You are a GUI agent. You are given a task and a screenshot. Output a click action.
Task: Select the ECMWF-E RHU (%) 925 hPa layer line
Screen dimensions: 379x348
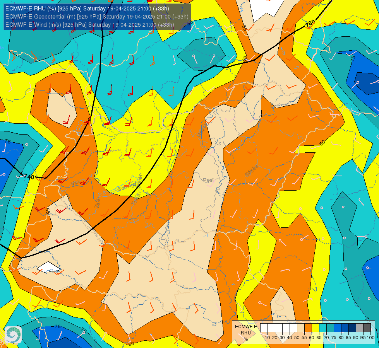[87, 9]
